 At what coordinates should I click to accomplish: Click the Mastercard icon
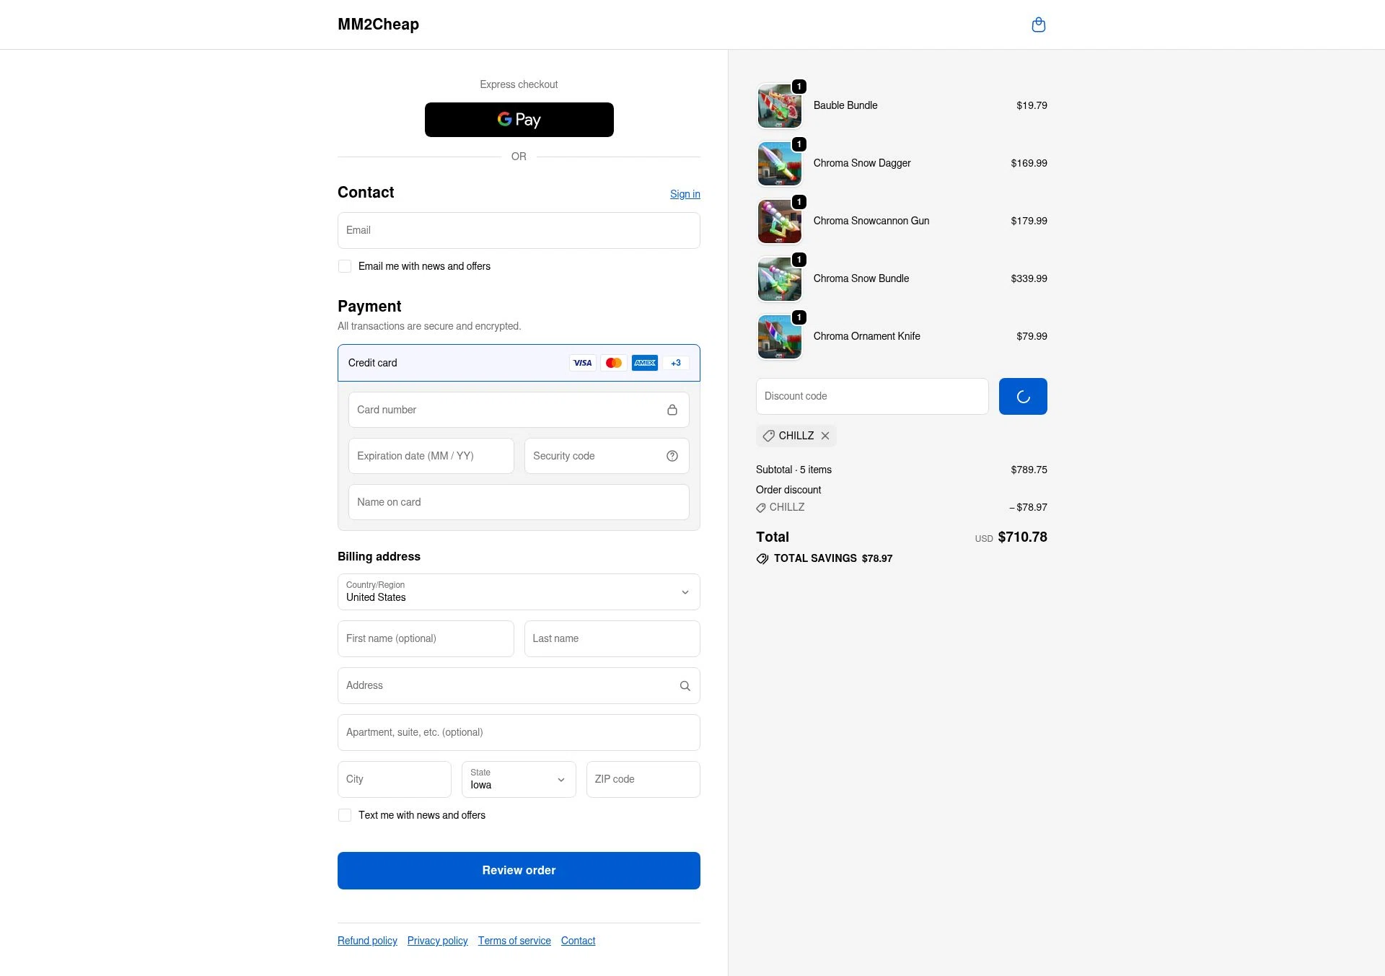tap(614, 363)
